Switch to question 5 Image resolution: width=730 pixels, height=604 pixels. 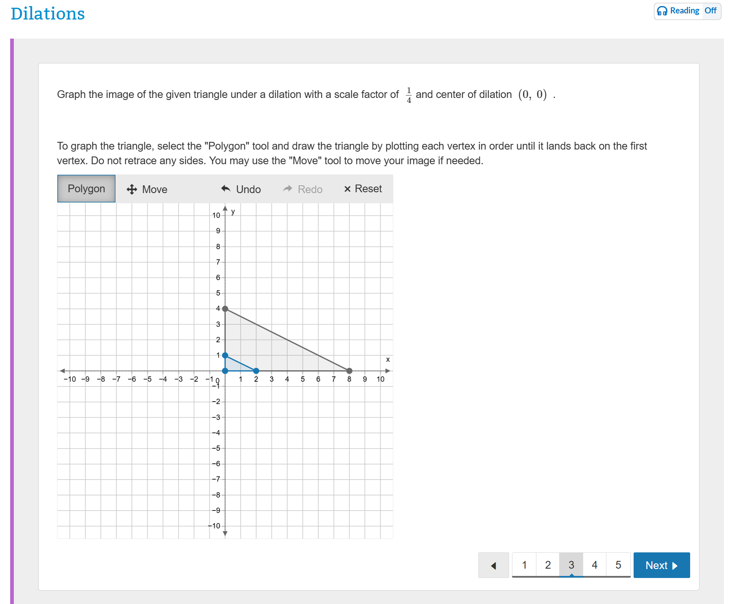(618, 565)
